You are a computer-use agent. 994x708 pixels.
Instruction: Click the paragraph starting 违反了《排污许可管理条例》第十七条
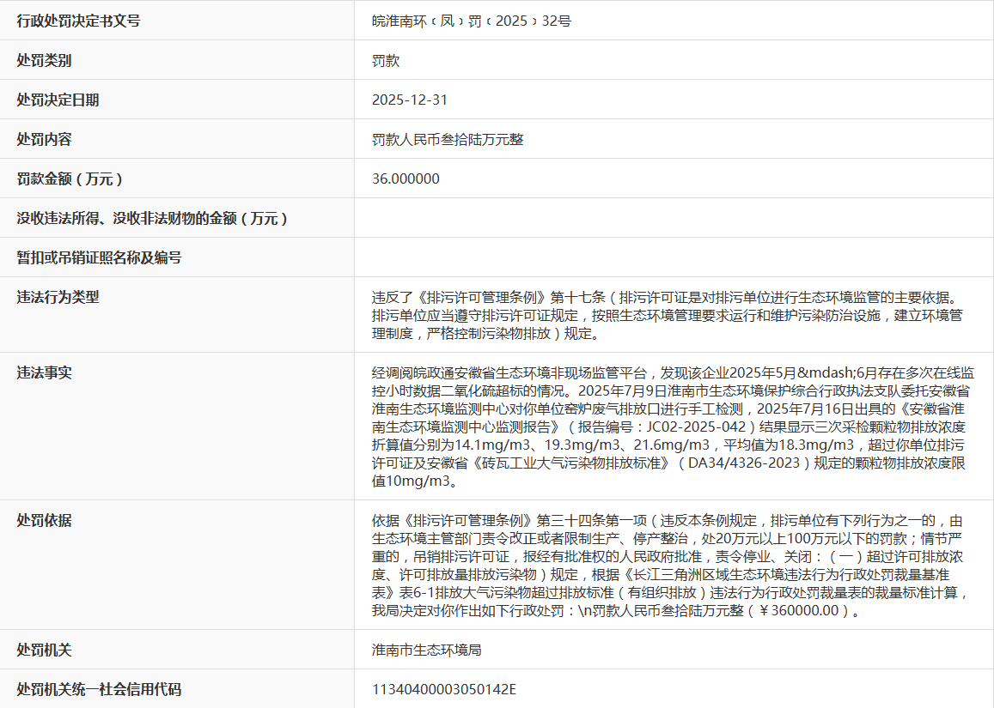[x=668, y=315]
